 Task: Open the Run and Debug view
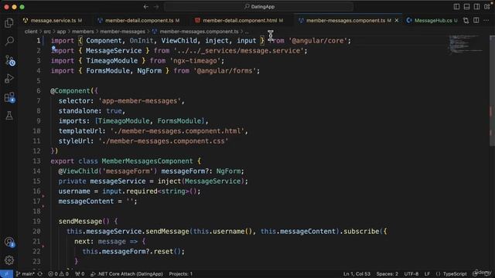click(9, 79)
